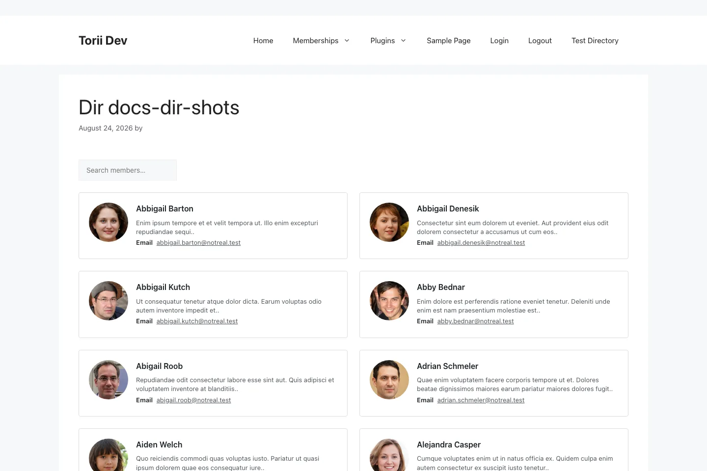Click the Dir docs-dir-shots page heading

159,107
